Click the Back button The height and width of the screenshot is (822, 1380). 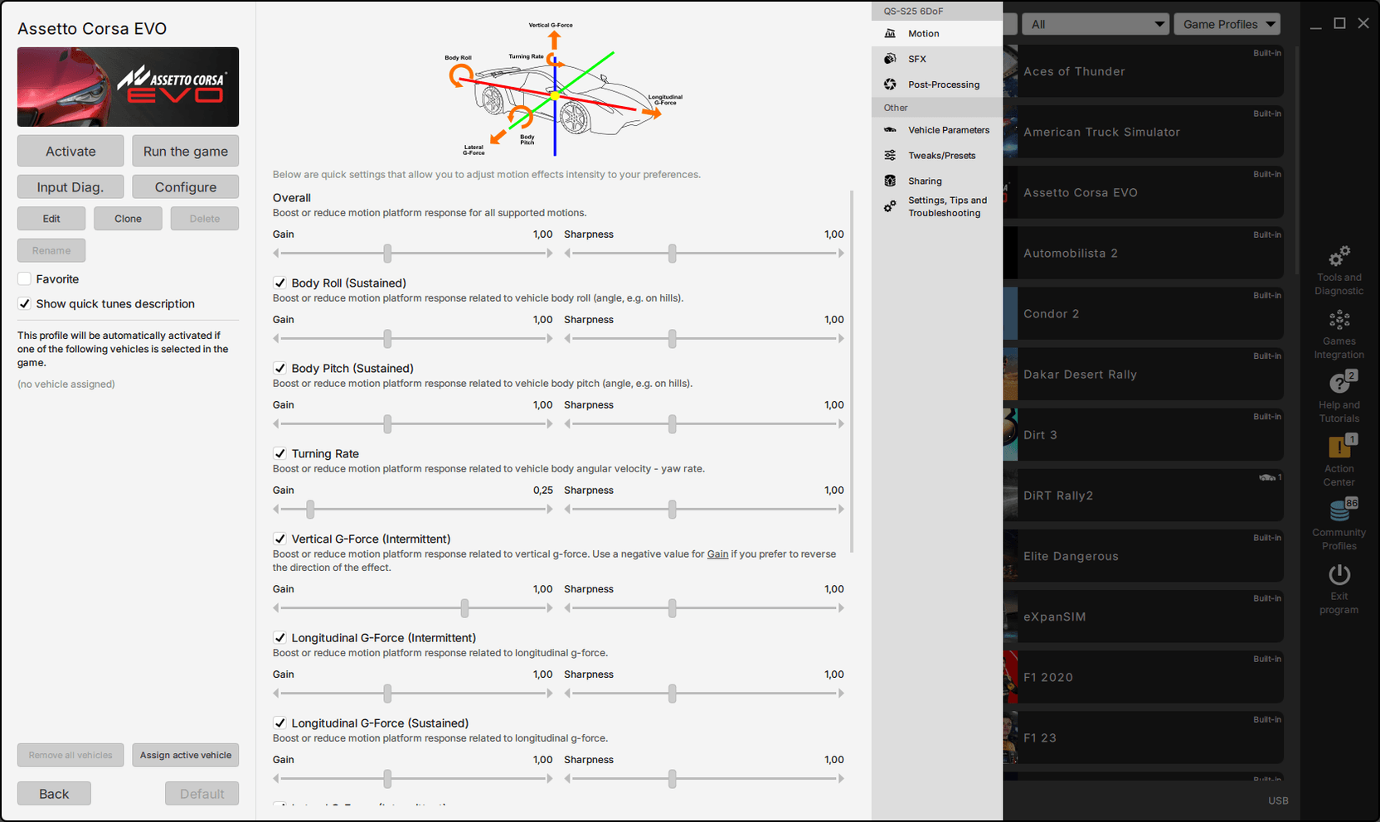tap(54, 794)
